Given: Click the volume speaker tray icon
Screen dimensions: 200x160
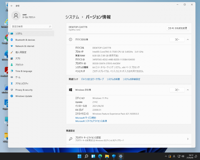Looking at the screenshot, I should click(183, 156).
